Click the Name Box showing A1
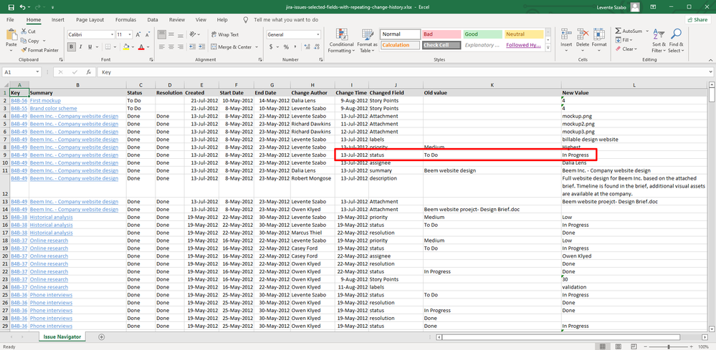 pyautogui.click(x=22, y=72)
